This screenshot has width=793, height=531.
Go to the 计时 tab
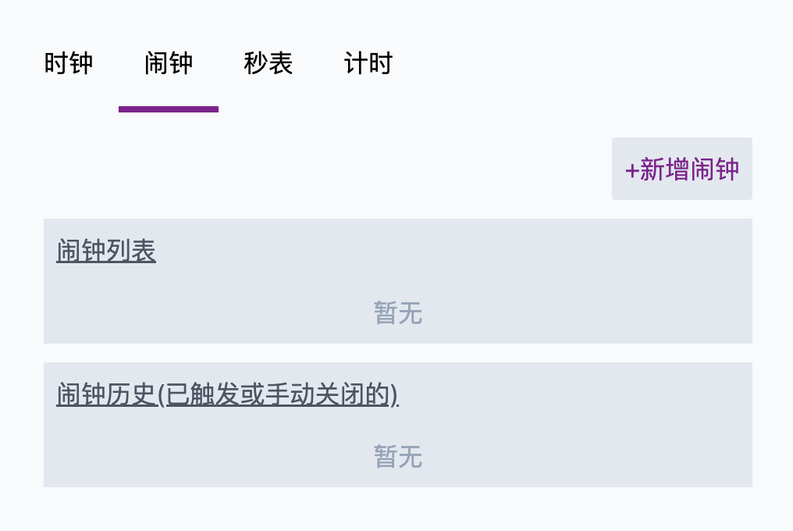368,64
